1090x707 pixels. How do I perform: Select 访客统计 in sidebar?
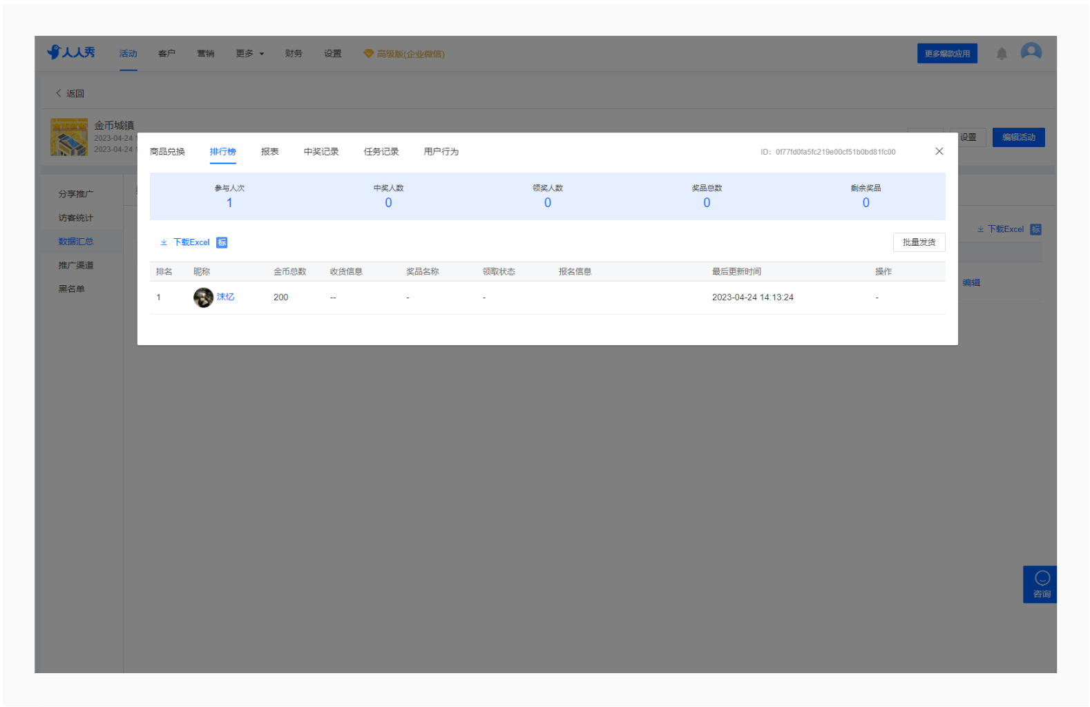tap(76, 217)
